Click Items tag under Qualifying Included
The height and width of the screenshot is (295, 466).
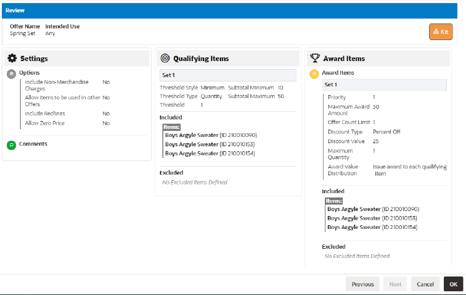(171, 127)
